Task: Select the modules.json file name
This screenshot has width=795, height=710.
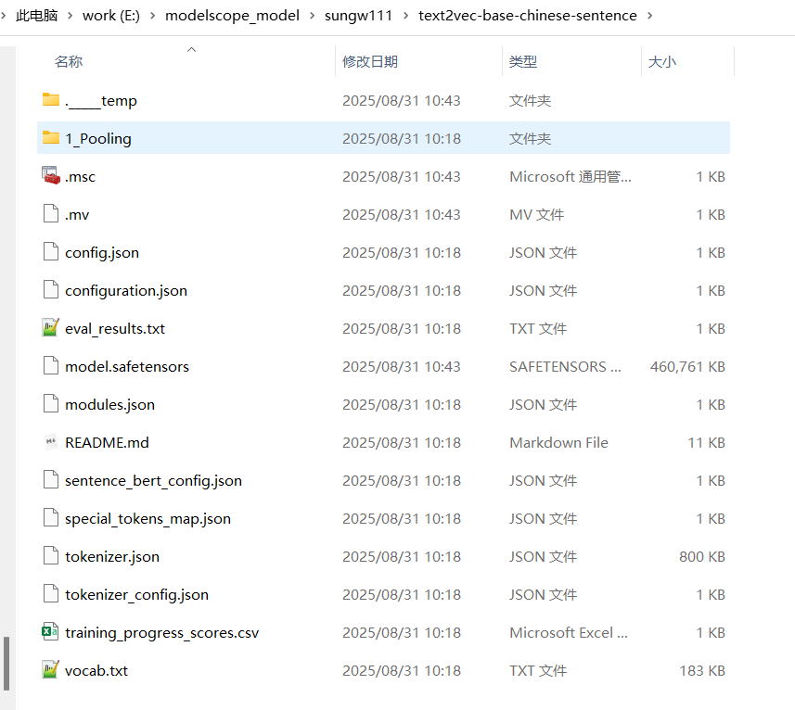Action: click(110, 405)
